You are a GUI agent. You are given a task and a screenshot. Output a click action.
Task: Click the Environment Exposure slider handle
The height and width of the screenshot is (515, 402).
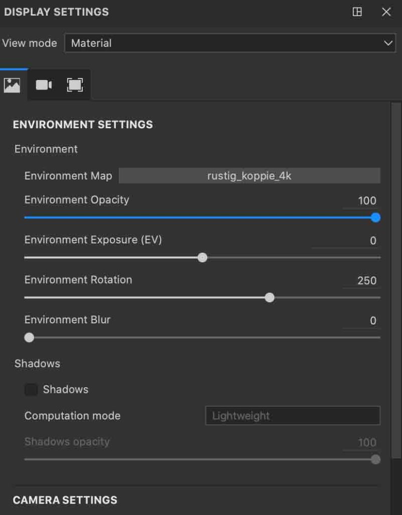point(203,257)
